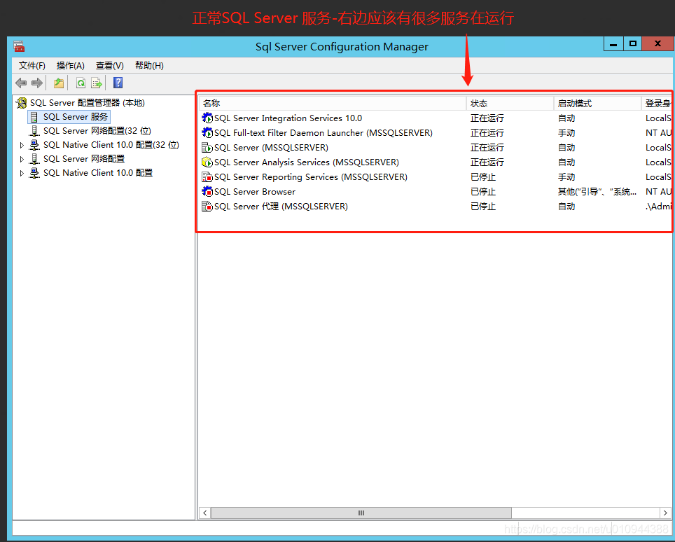This screenshot has height=542, width=675.
Task: Click the horizontal scrollbar left arrow
Action: (205, 513)
